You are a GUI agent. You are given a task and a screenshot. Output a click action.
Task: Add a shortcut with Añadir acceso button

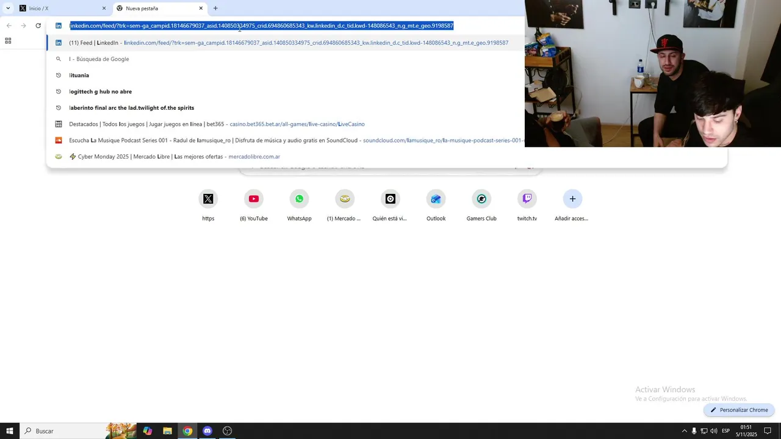(x=572, y=205)
